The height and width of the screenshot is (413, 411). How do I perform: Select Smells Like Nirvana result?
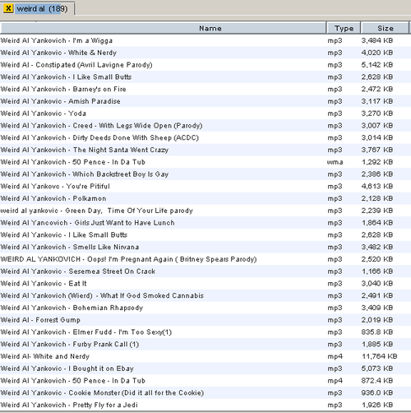point(205,247)
